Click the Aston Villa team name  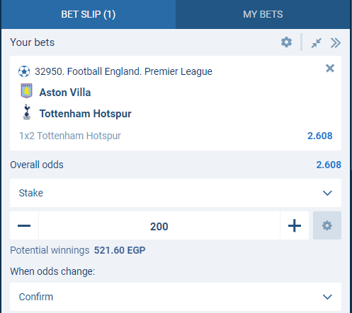point(65,93)
